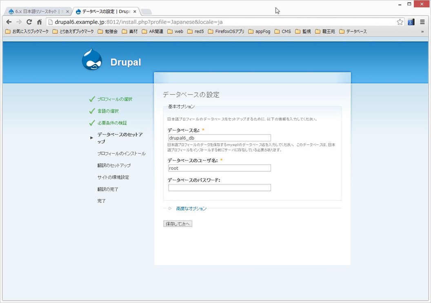This screenshot has width=431, height=303.
Task: Click データベースのセットアップ current step
Action: 120,138
